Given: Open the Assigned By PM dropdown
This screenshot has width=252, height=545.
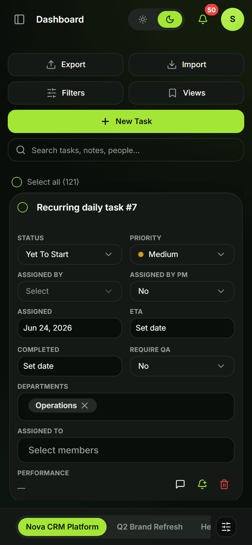Looking at the screenshot, I should (182, 291).
